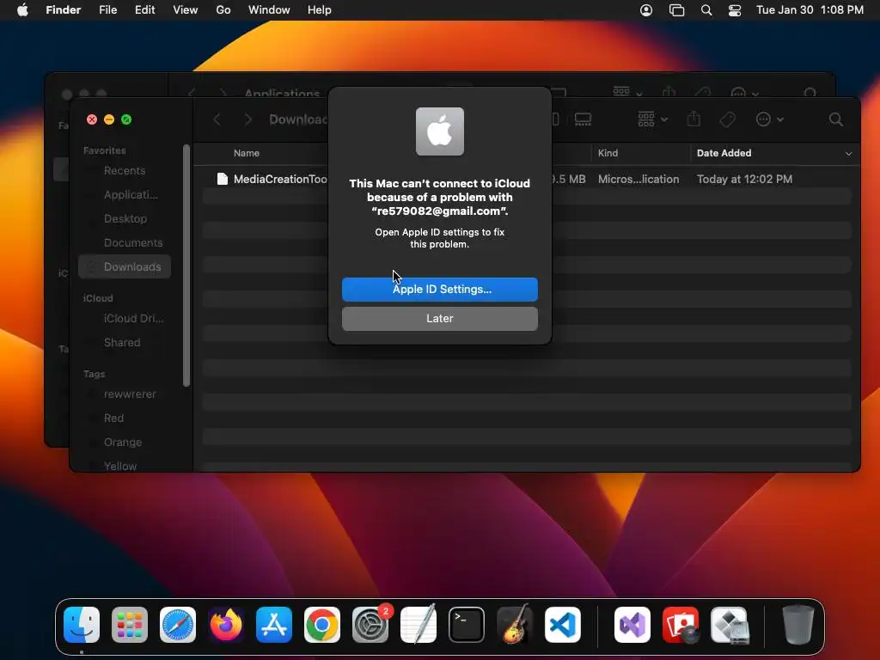Select the Orange tag in sidebar
This screenshot has width=880, height=660.
click(x=125, y=443)
